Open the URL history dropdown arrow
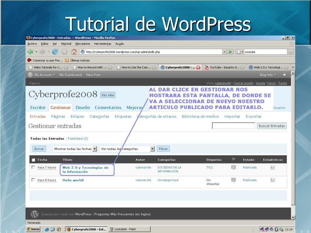This screenshot has height=233, width=311. tap(224, 52)
